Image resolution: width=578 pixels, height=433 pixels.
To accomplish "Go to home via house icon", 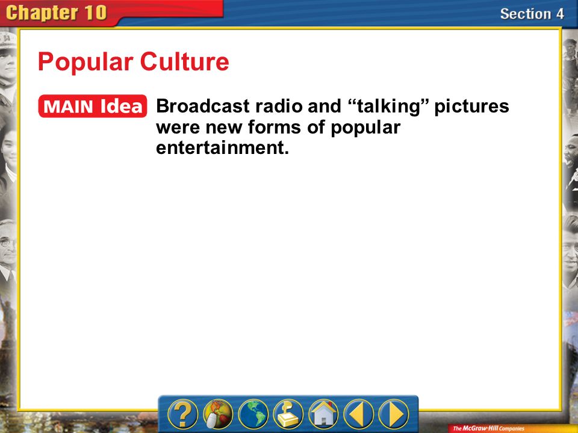I will pos(323,414).
